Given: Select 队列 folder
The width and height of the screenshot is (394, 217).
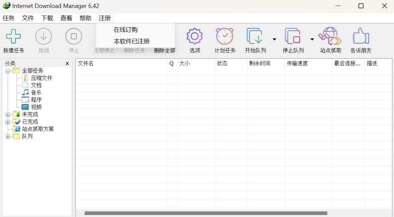Looking at the screenshot, I should [27, 136].
